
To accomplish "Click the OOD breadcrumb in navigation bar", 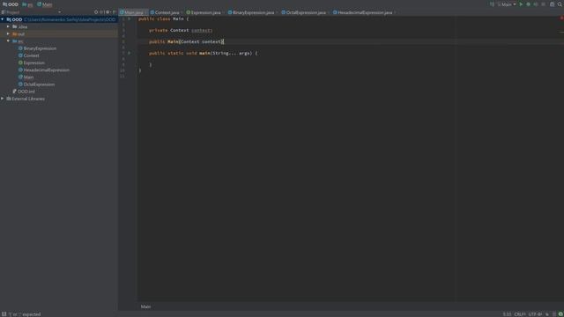I will pyautogui.click(x=11, y=4).
